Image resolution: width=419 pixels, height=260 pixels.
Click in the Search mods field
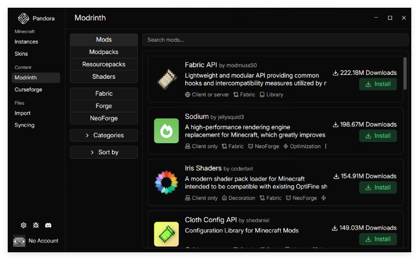275,40
